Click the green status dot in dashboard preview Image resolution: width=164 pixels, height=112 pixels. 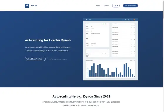tap(103, 24)
